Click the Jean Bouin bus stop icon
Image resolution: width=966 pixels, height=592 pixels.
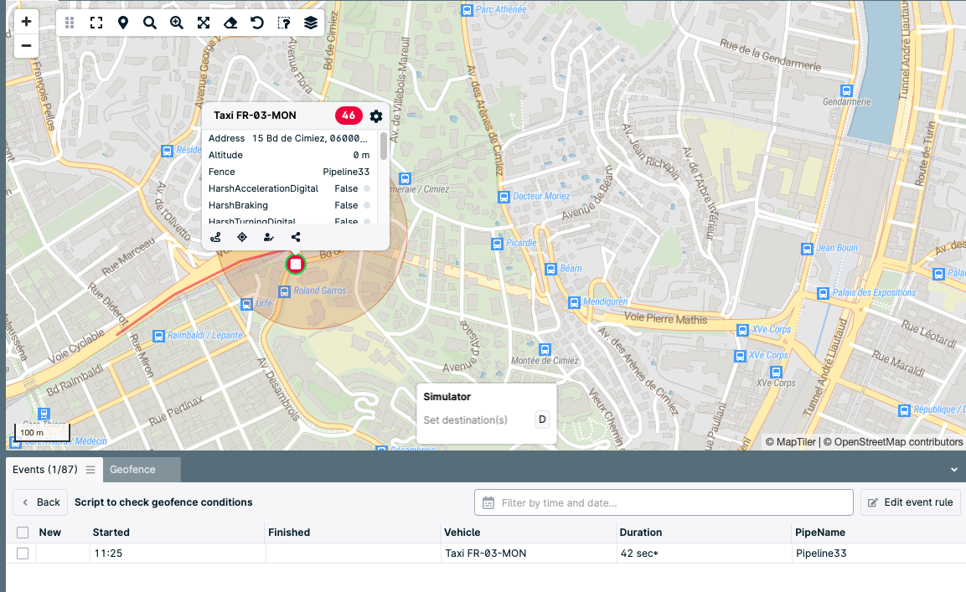point(807,249)
